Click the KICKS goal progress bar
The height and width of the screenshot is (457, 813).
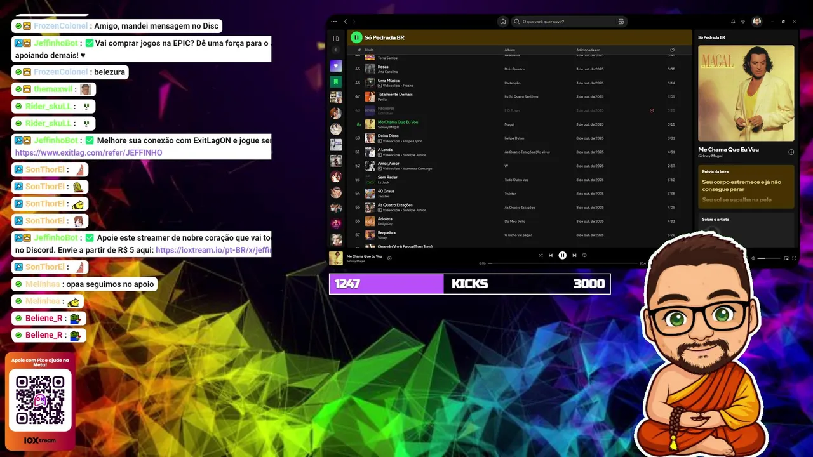point(469,284)
